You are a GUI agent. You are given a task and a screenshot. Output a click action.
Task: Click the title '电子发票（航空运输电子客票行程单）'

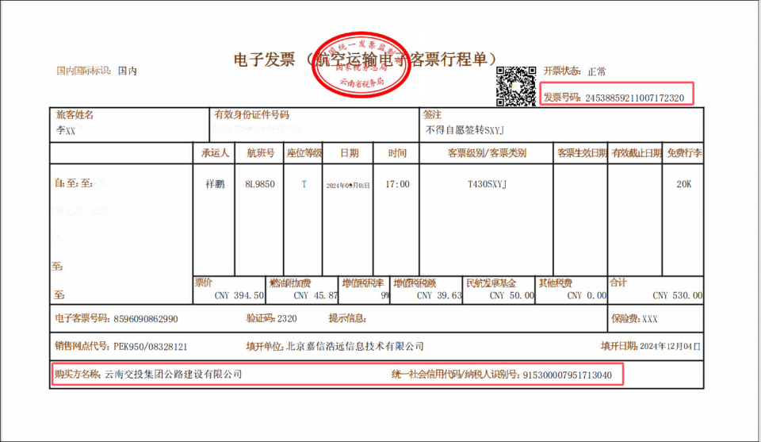pyautogui.click(x=365, y=60)
